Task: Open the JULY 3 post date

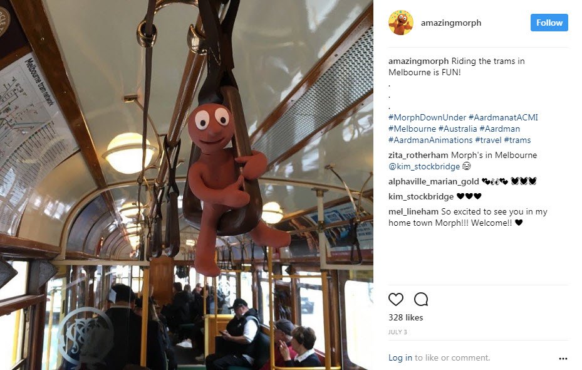Action: [398, 332]
